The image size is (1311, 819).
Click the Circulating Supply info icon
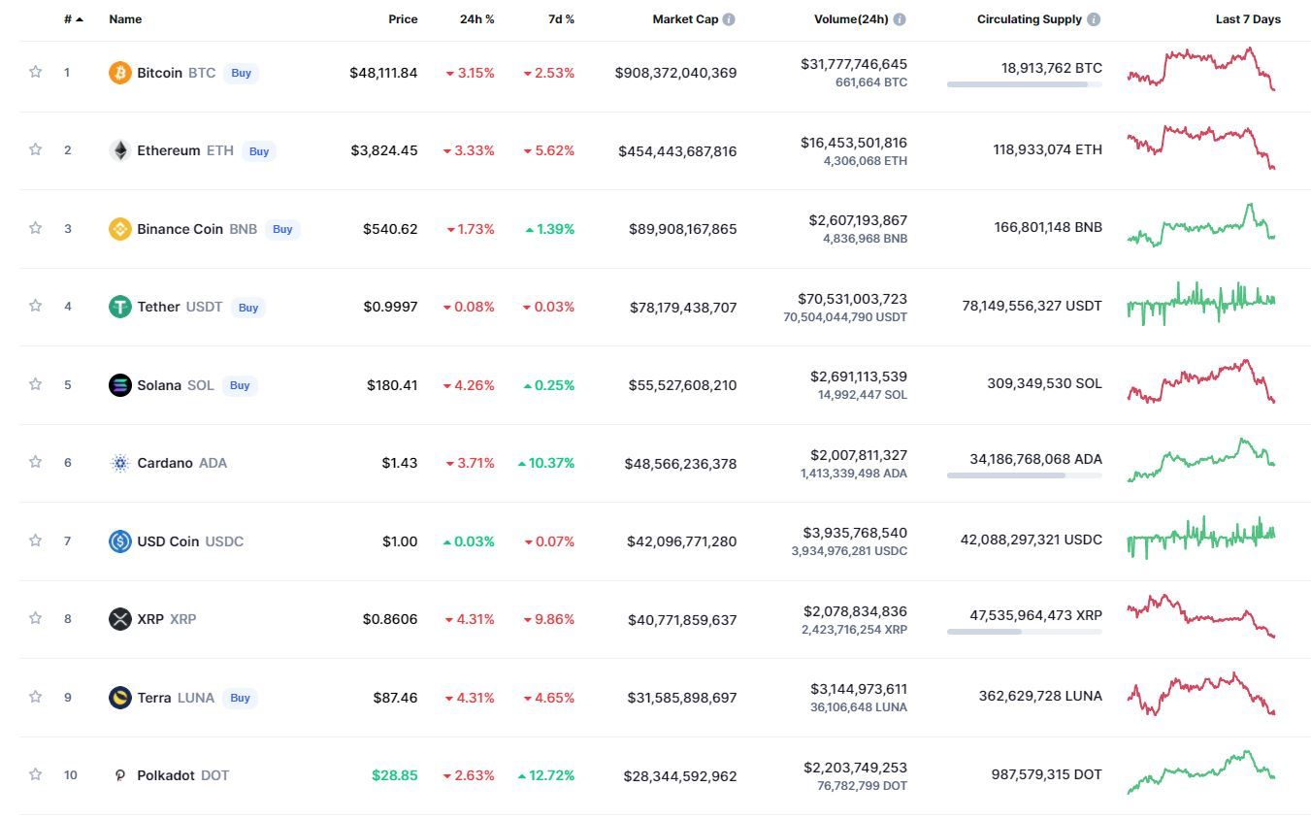(x=1094, y=19)
